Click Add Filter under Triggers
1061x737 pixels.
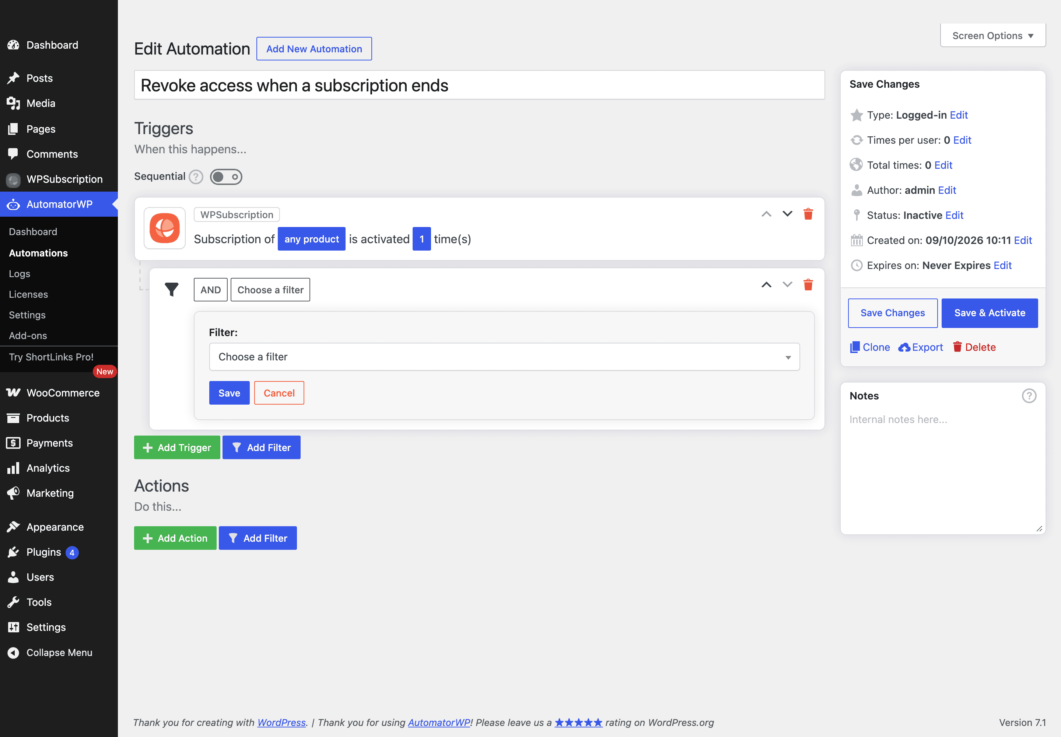[261, 447]
